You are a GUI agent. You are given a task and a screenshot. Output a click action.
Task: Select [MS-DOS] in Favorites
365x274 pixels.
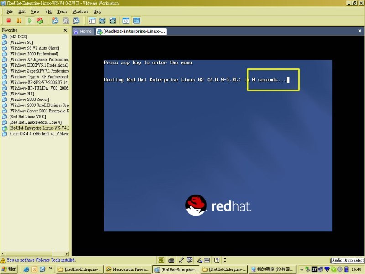pos(18,37)
